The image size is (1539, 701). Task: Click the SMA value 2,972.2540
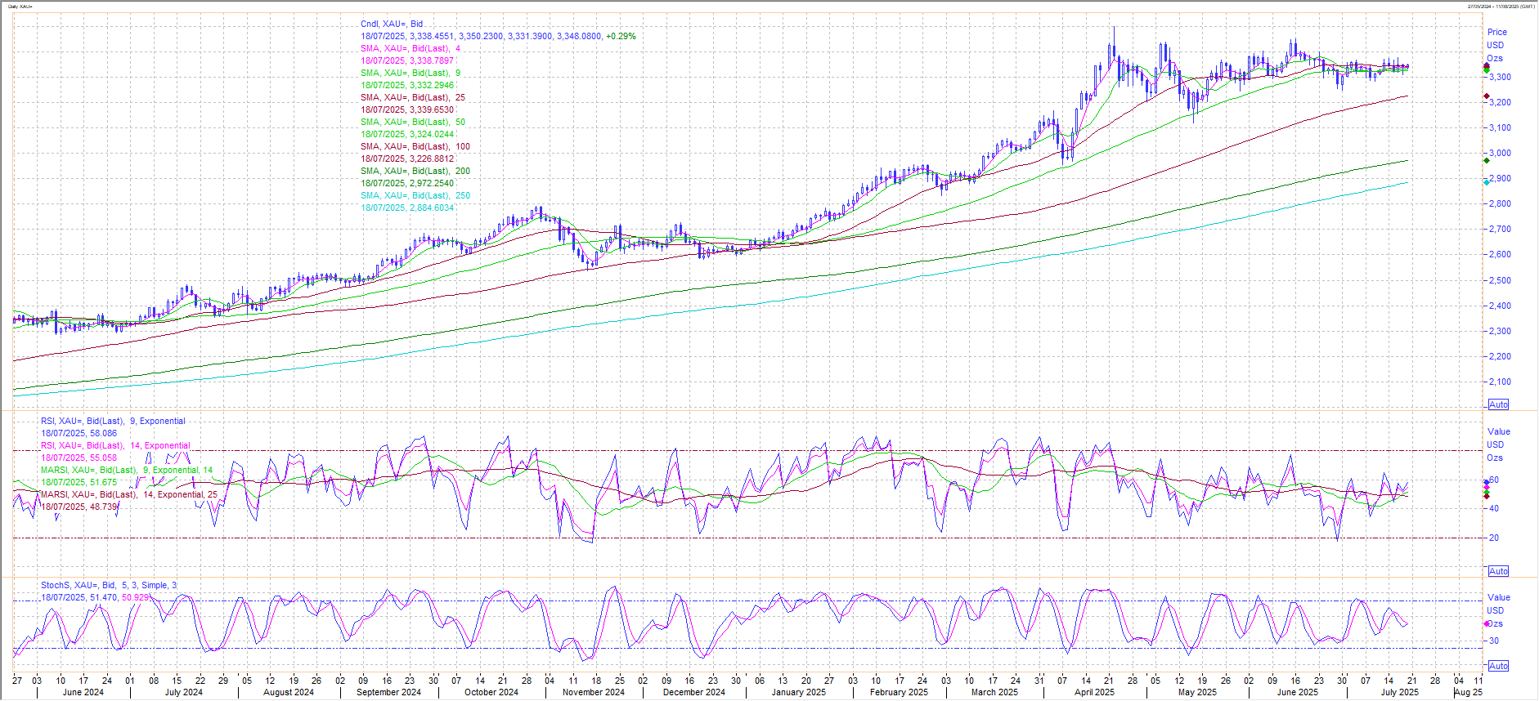432,183
